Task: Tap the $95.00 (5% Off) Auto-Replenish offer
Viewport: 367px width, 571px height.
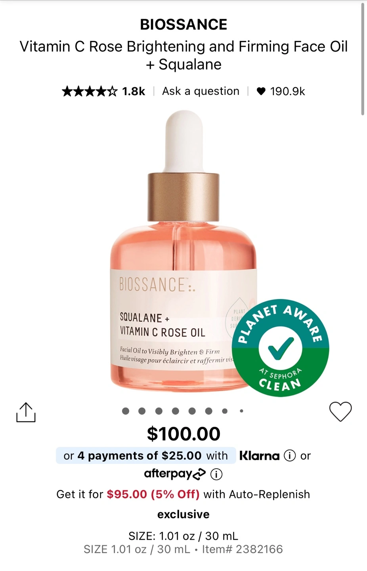Action: pyautogui.click(x=153, y=494)
